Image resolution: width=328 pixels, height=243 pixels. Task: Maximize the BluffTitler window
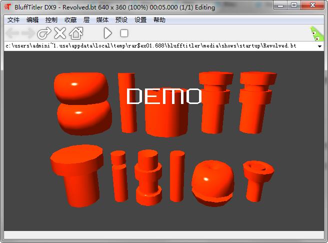coord(294,5)
